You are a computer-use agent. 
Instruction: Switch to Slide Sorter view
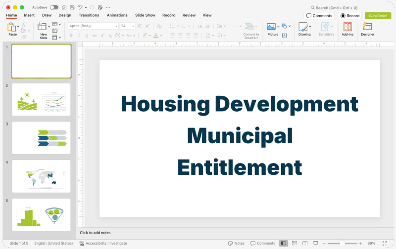(x=295, y=243)
